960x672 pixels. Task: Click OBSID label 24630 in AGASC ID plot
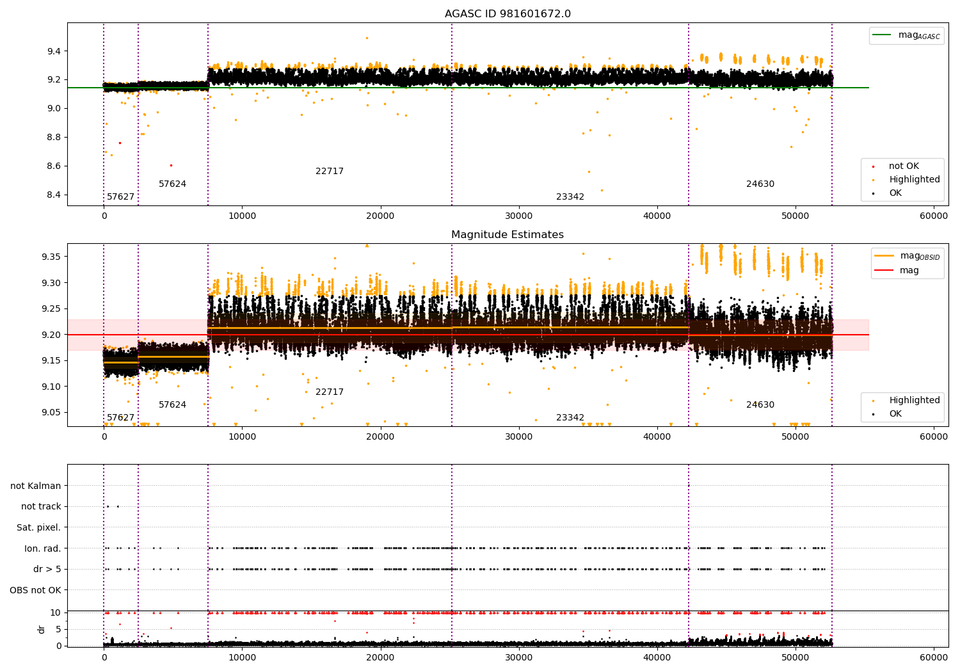[760, 184]
